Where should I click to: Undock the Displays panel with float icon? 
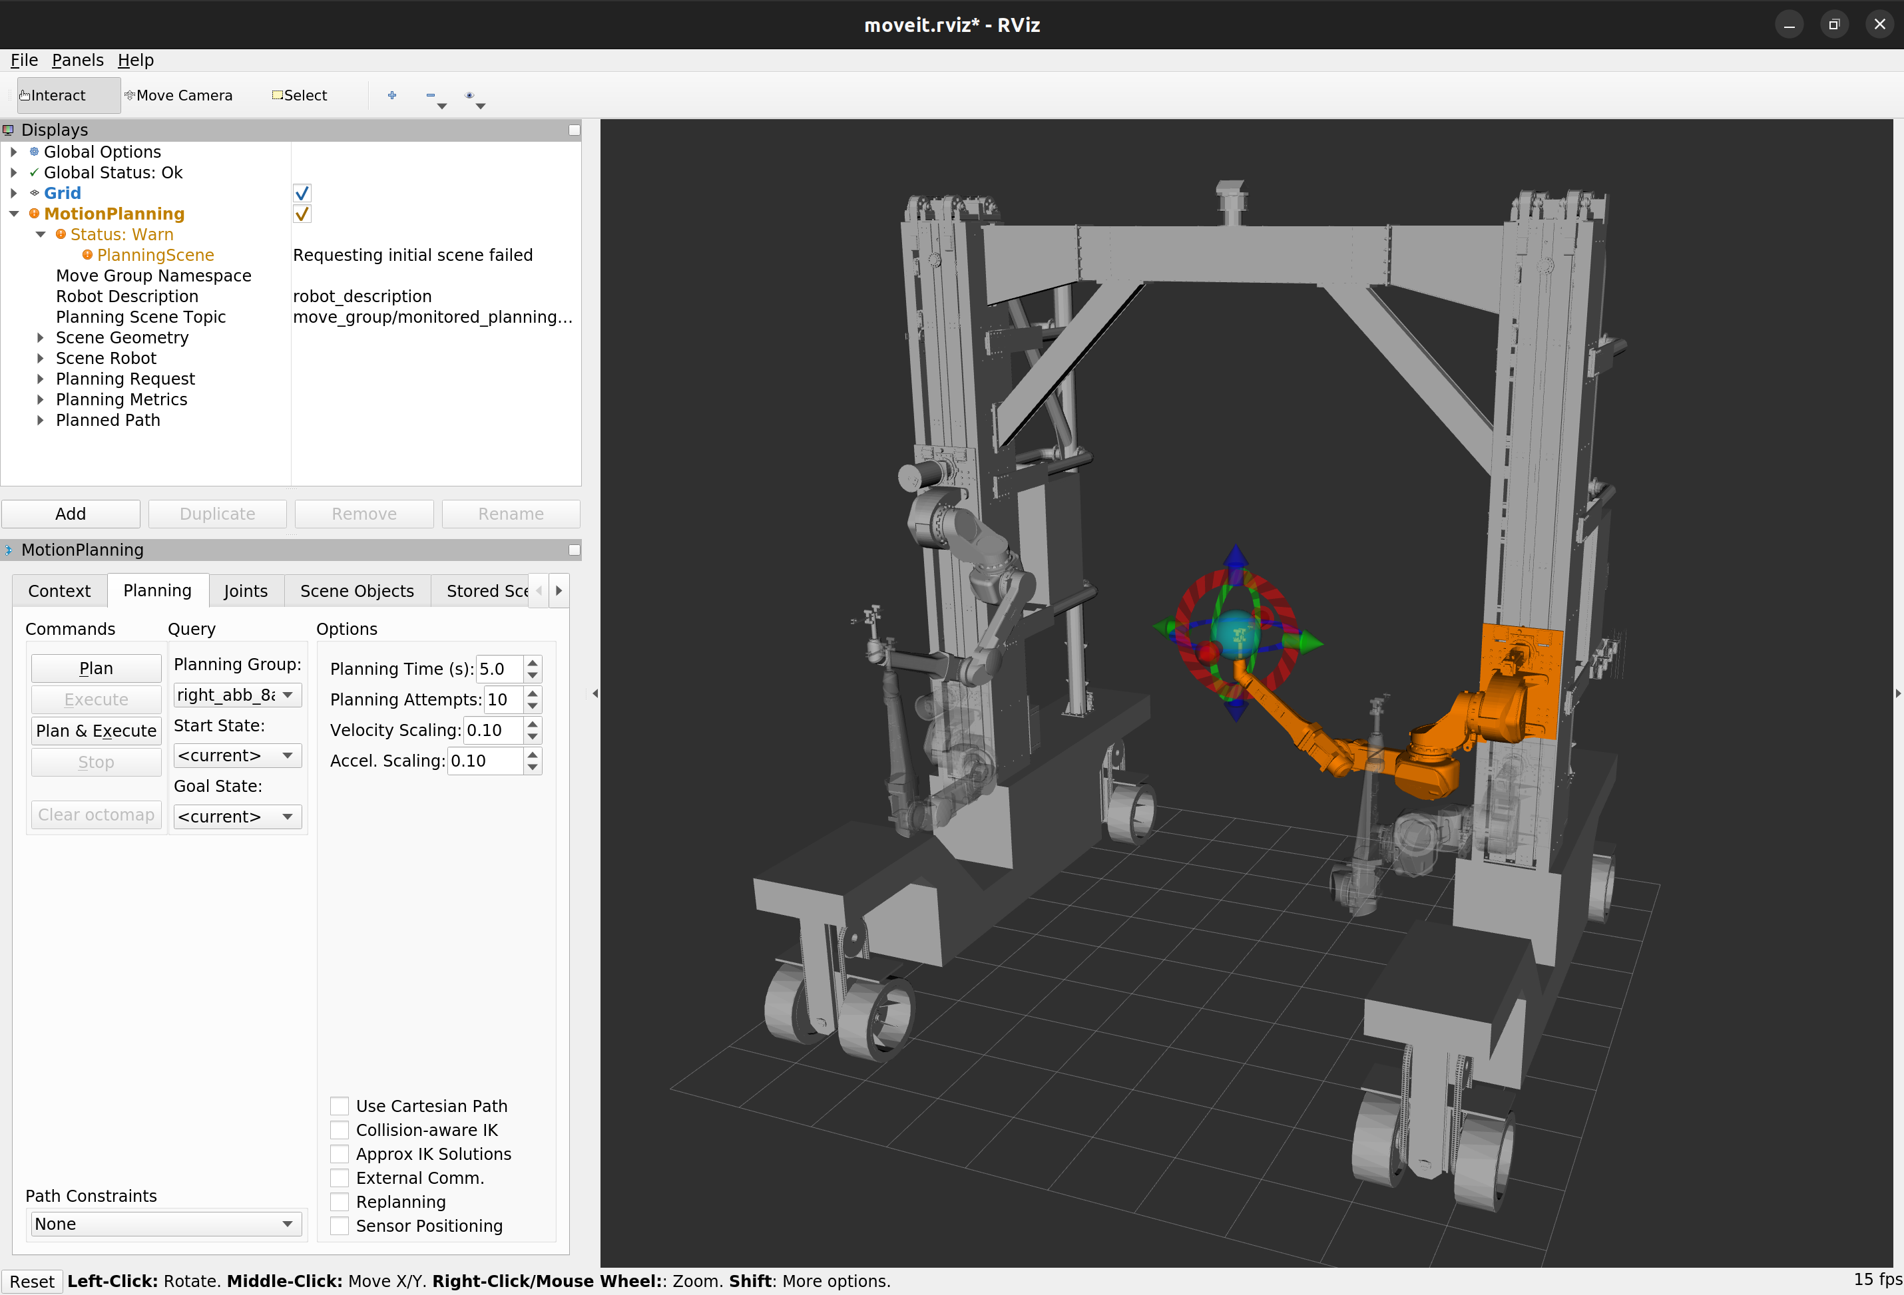(x=573, y=129)
